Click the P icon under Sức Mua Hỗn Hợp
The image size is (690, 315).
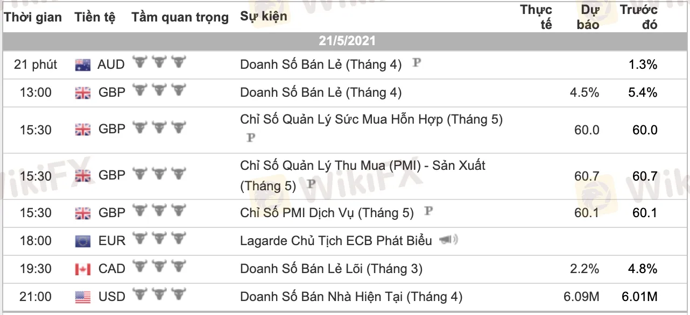250,138
